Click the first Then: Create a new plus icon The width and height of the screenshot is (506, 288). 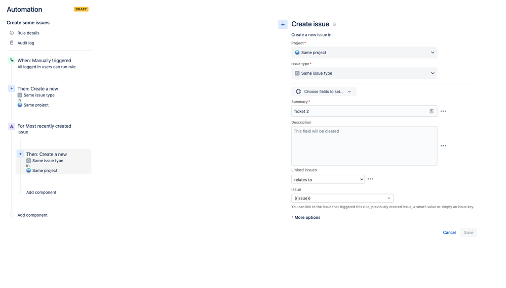12,88
